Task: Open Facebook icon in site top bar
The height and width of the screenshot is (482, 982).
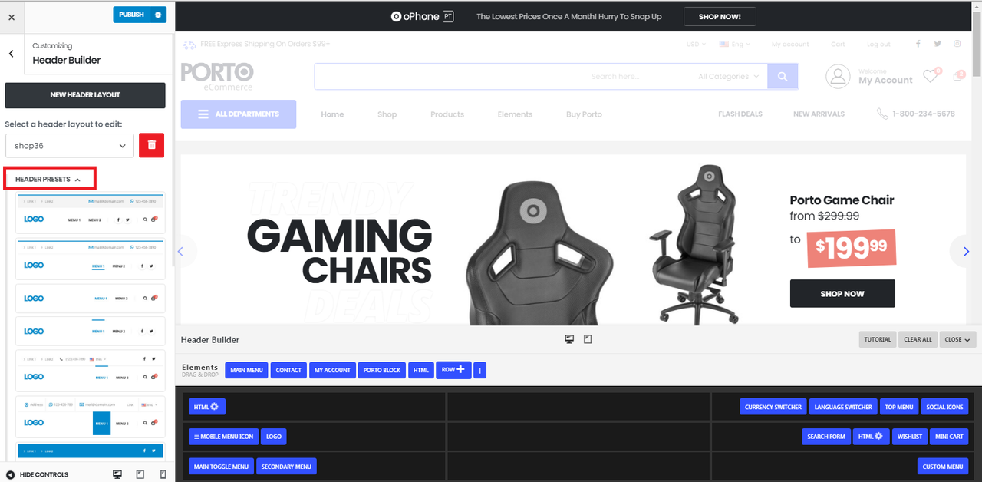Action: (918, 44)
